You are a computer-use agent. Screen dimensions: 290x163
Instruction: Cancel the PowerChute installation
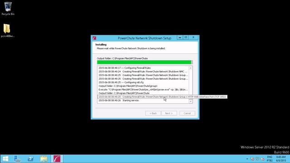point(187,113)
